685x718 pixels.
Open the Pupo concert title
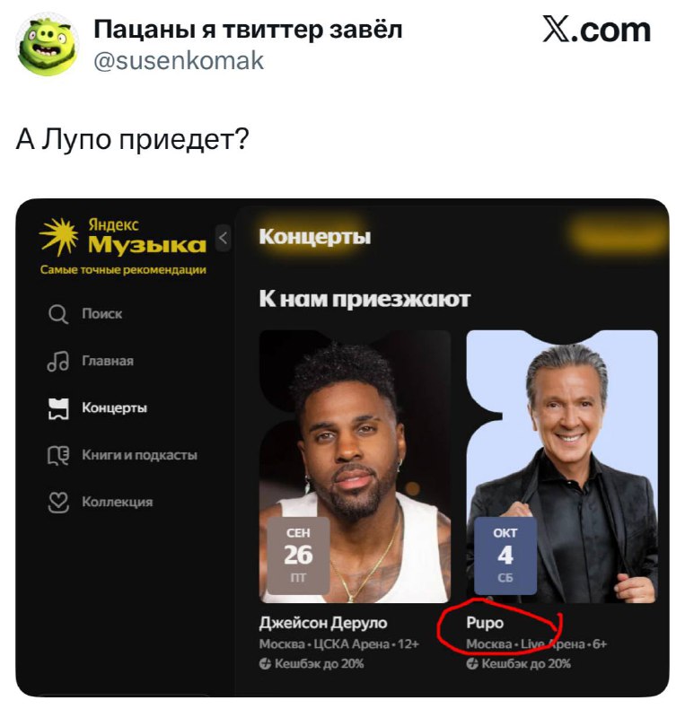tap(485, 623)
